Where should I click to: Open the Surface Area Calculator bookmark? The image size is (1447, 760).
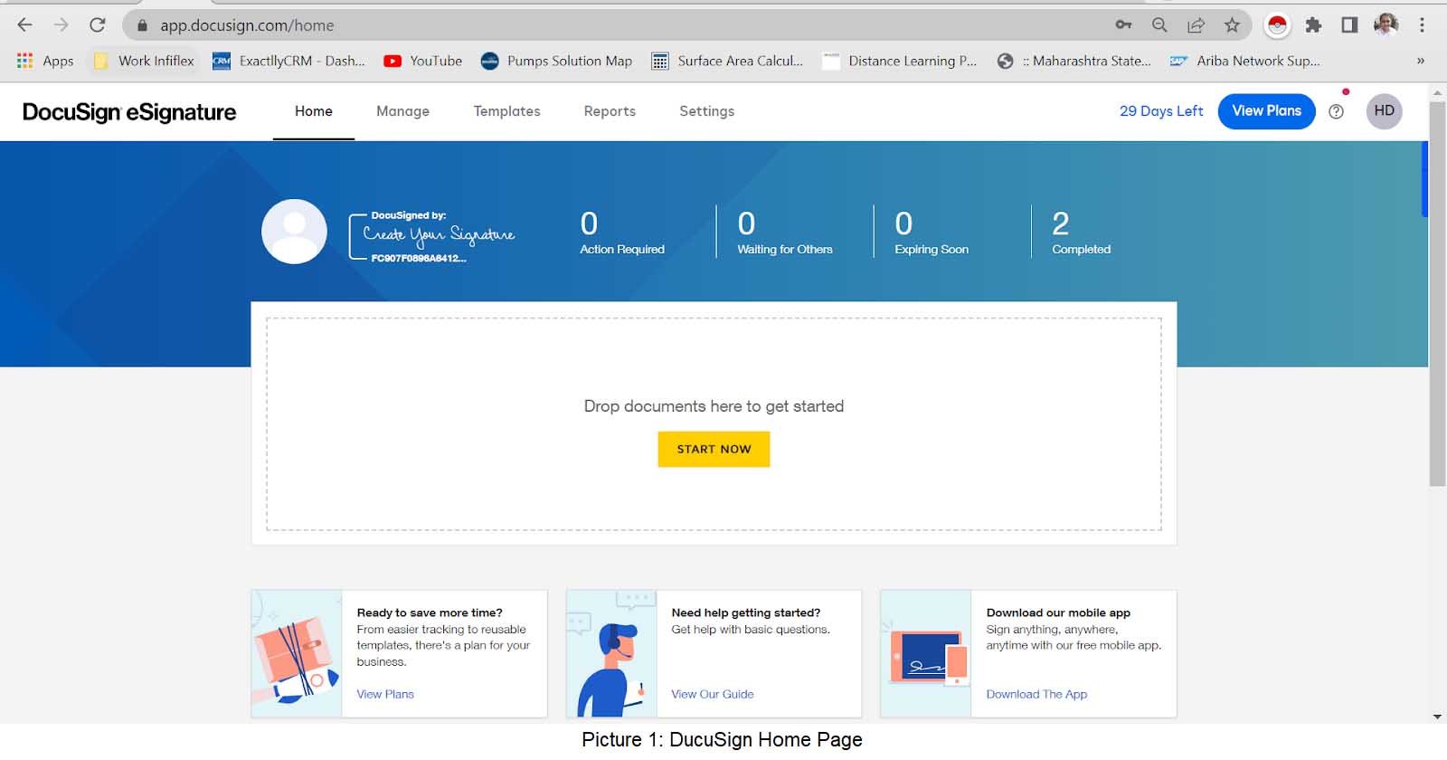tap(727, 61)
